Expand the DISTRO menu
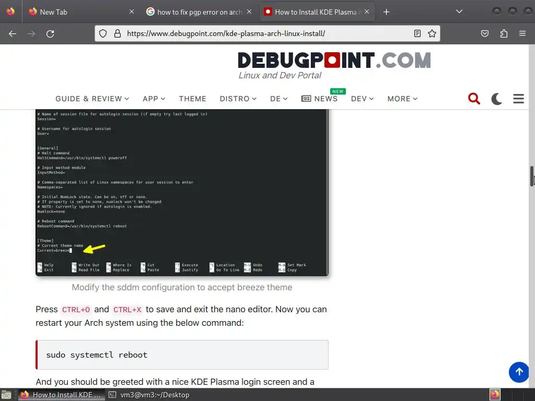Viewport: 535px width, 401px height. [x=238, y=99]
